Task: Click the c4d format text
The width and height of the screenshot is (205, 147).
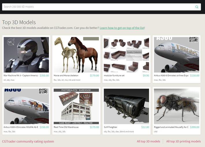Action: click(156, 132)
